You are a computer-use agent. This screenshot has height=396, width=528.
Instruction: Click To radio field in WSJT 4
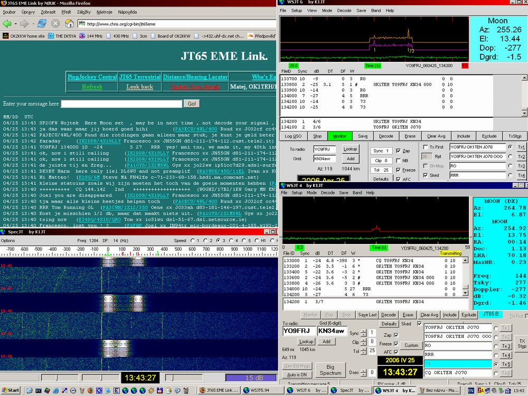point(299,331)
